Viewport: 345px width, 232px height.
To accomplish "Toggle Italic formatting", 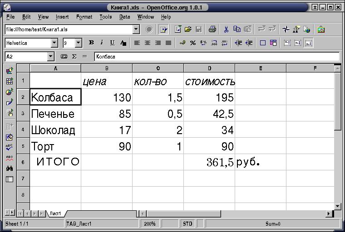I will tap(101, 43).
